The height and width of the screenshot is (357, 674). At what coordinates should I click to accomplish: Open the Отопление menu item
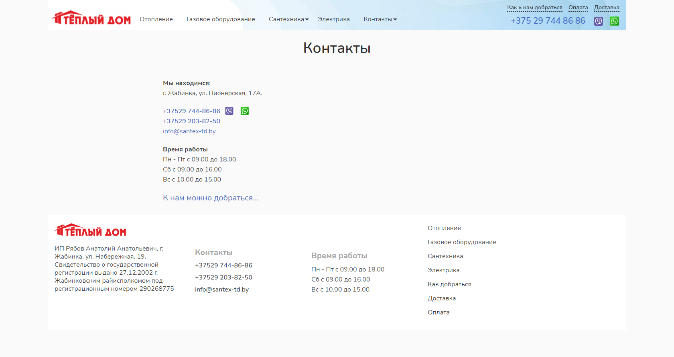point(156,19)
